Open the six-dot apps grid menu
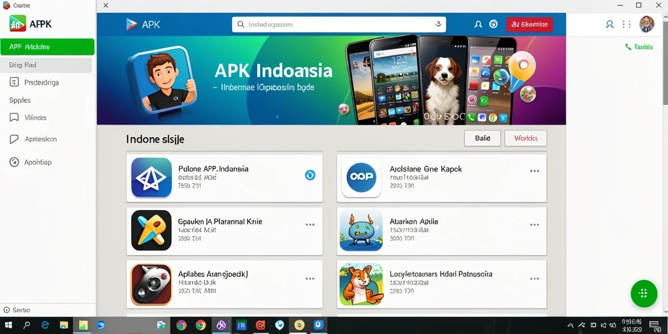This screenshot has width=668, height=334. (x=627, y=24)
